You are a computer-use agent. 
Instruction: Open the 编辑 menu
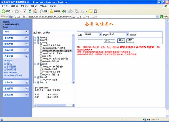tap(14, 6)
